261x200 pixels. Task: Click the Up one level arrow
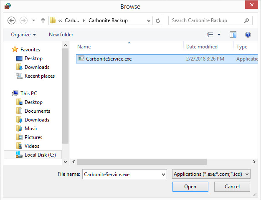pos(43,20)
